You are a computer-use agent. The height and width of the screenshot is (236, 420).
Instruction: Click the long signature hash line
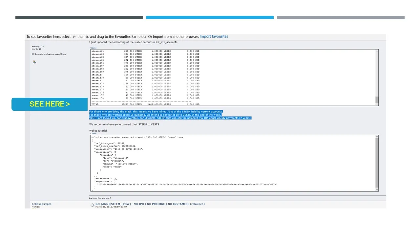click(x=187, y=185)
